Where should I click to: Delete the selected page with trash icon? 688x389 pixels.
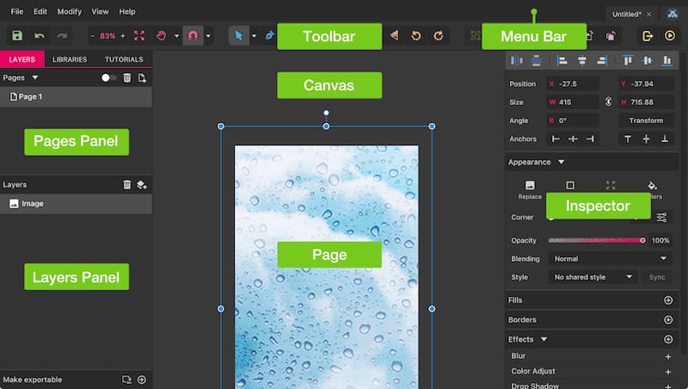coord(126,77)
